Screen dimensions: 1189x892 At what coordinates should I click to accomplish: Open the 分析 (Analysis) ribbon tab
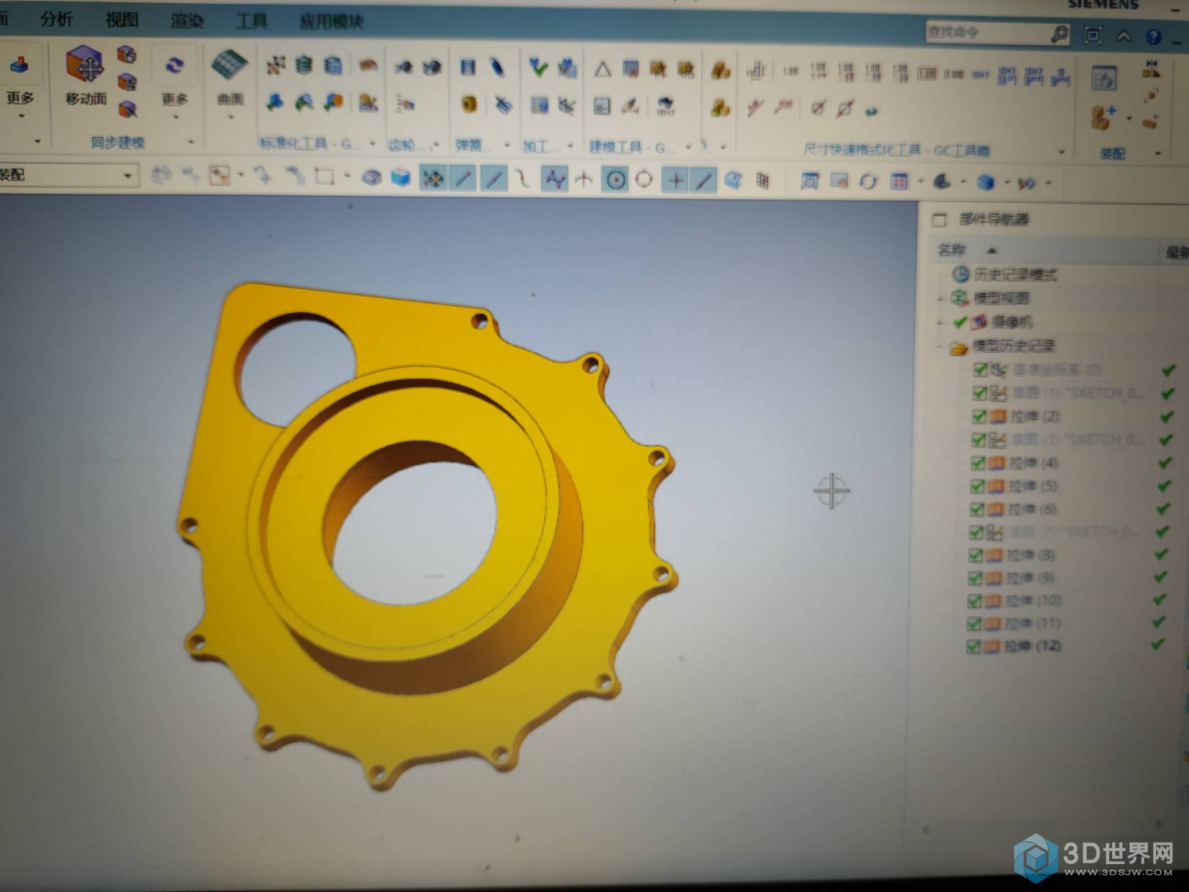click(56, 19)
